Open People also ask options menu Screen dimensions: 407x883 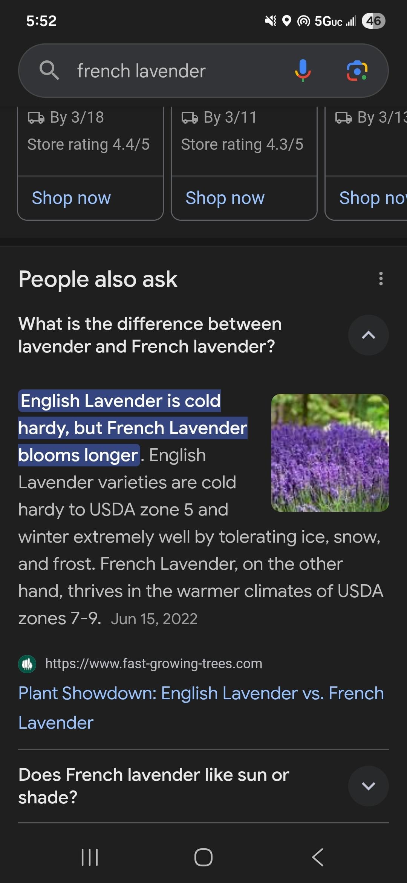click(x=381, y=279)
